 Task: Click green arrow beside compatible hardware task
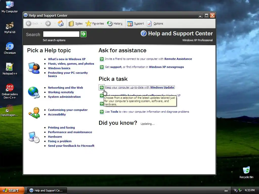[x=102, y=95]
